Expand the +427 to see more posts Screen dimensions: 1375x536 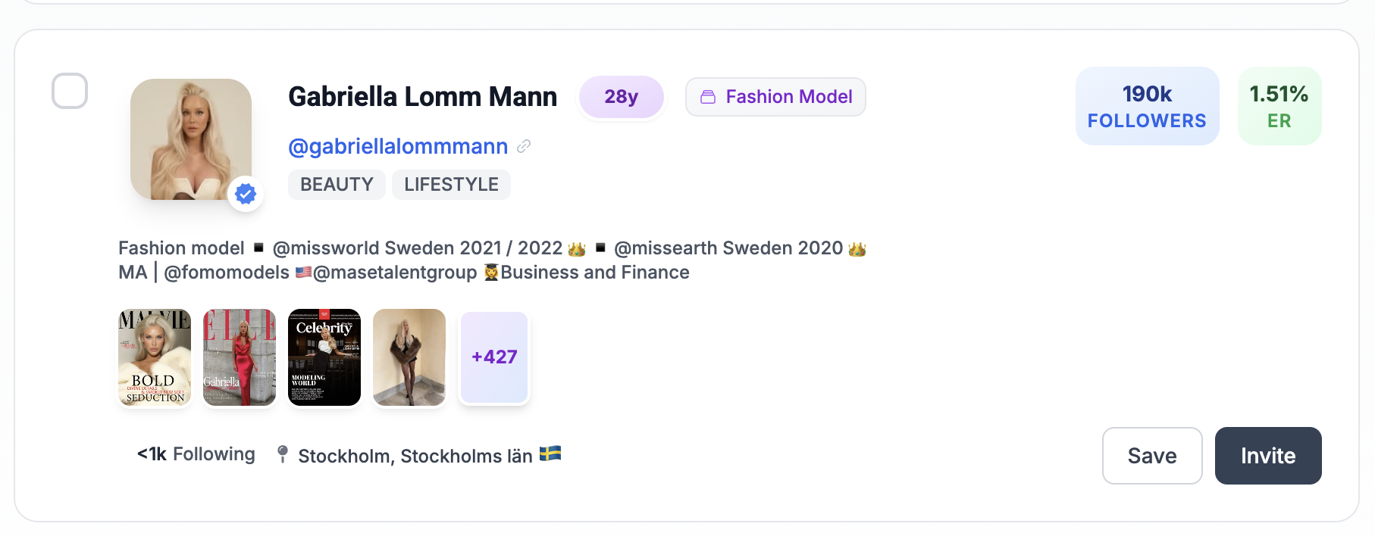click(x=493, y=357)
